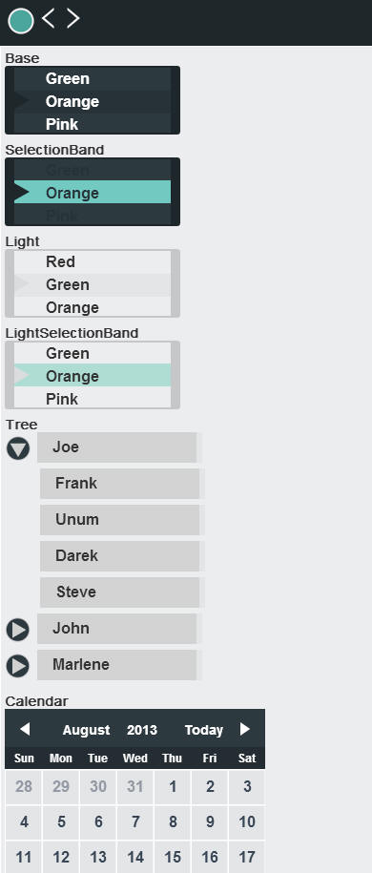
Task: Select date 16 in the calendar
Action: click(x=210, y=857)
